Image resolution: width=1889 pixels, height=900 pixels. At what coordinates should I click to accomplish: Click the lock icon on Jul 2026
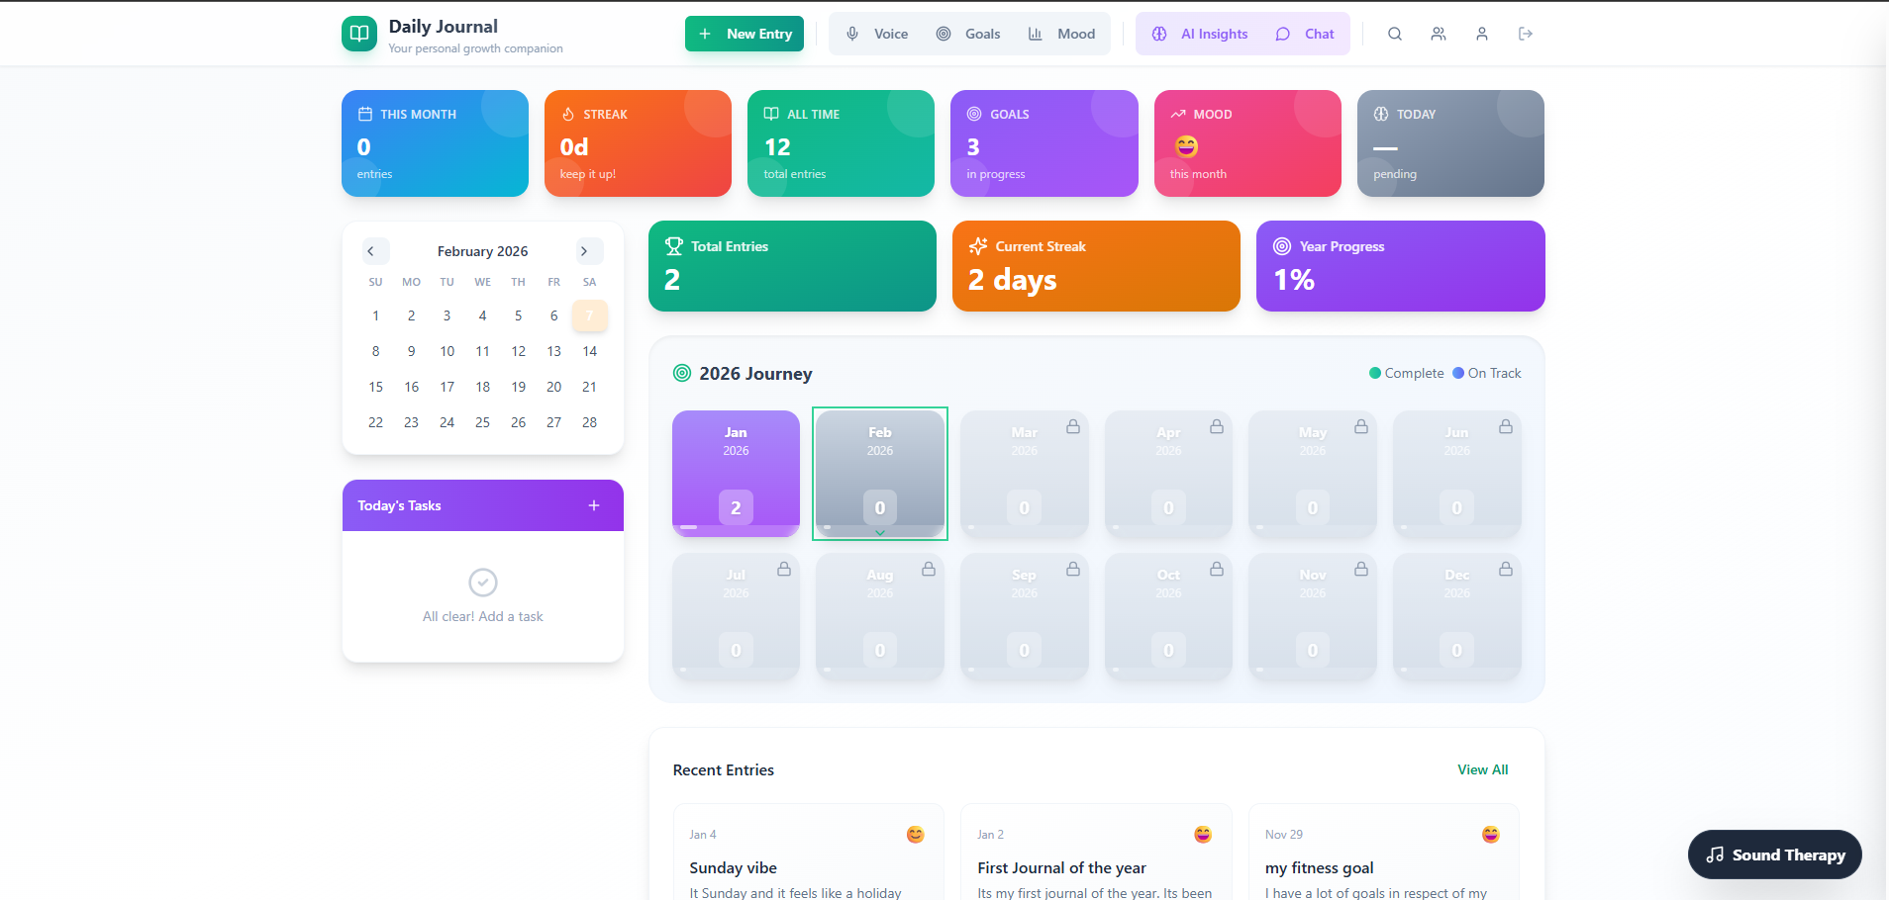tap(784, 569)
